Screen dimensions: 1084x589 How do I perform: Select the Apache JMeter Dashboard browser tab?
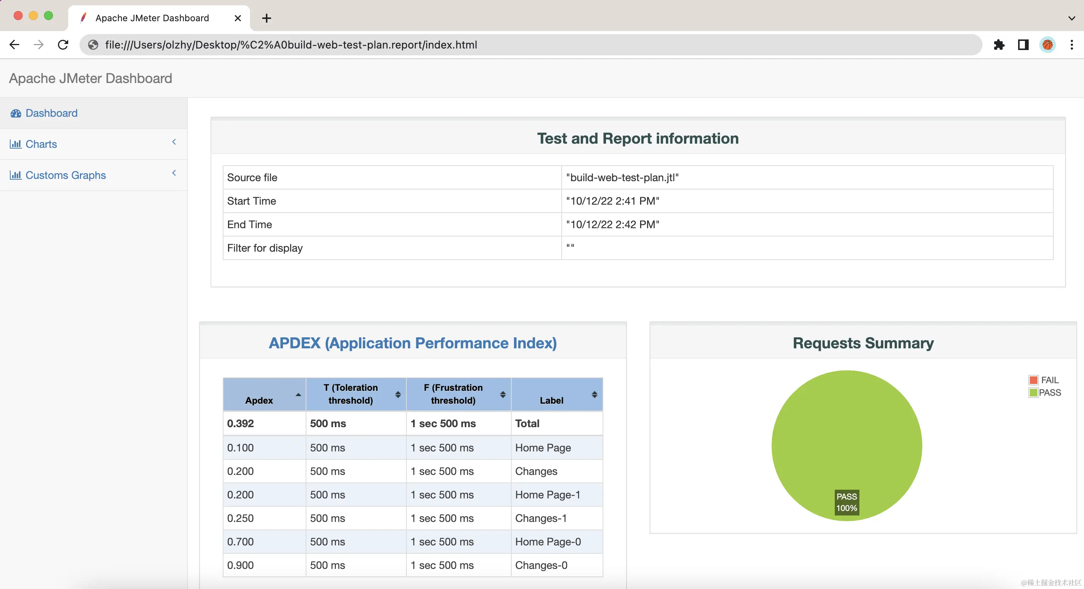(152, 18)
